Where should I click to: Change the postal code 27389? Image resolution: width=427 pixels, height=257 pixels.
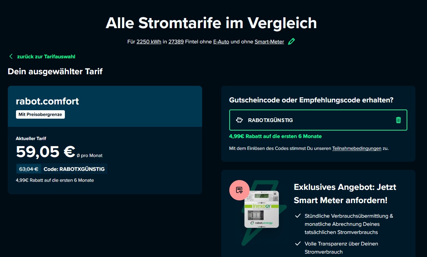pos(176,42)
